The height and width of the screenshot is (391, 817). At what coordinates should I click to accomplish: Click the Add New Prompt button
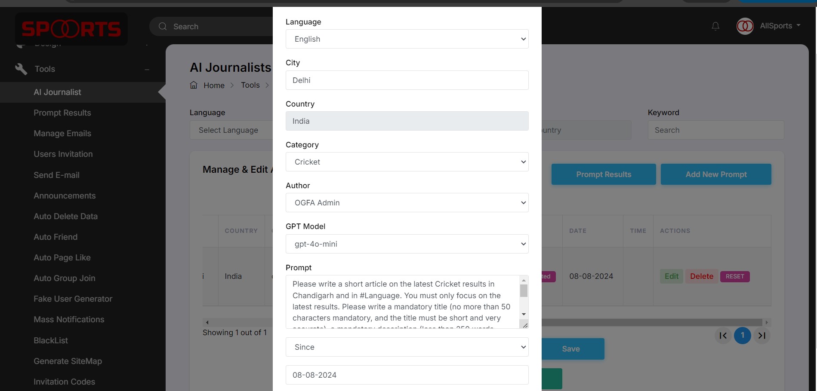tap(716, 174)
